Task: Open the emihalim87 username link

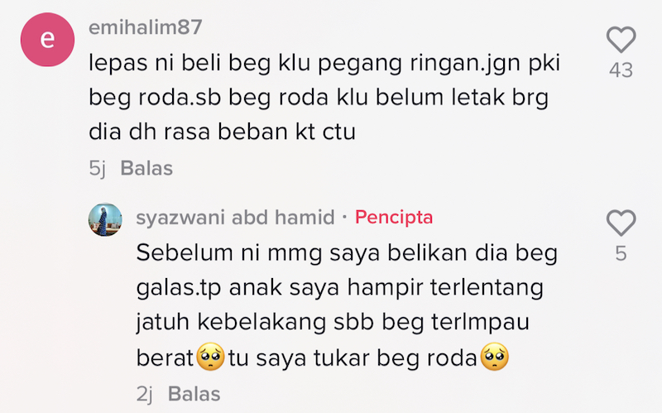Action: coord(146,27)
